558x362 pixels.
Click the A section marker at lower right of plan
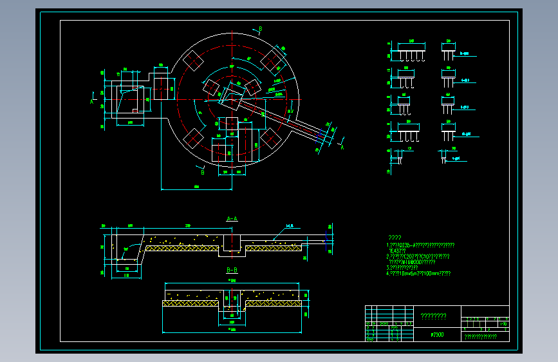coord(342,147)
